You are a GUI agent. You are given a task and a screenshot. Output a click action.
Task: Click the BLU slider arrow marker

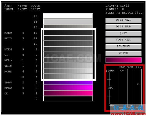(x=138, y=84)
